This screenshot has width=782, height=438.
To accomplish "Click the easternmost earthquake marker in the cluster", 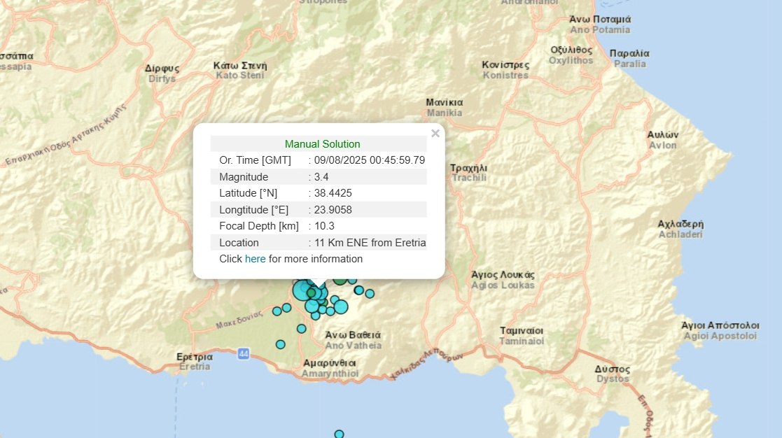I will click(370, 293).
